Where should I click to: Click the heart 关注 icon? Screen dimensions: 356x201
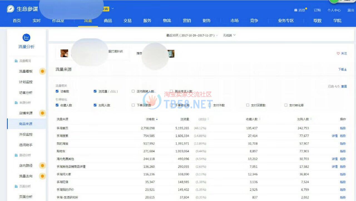click(338, 53)
